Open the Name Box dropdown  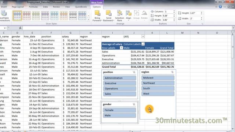tap(5, 28)
